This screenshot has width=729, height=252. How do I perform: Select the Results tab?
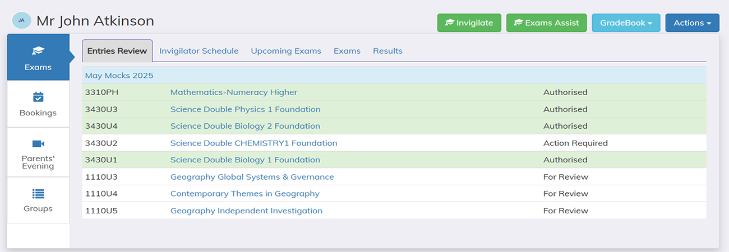tap(387, 51)
